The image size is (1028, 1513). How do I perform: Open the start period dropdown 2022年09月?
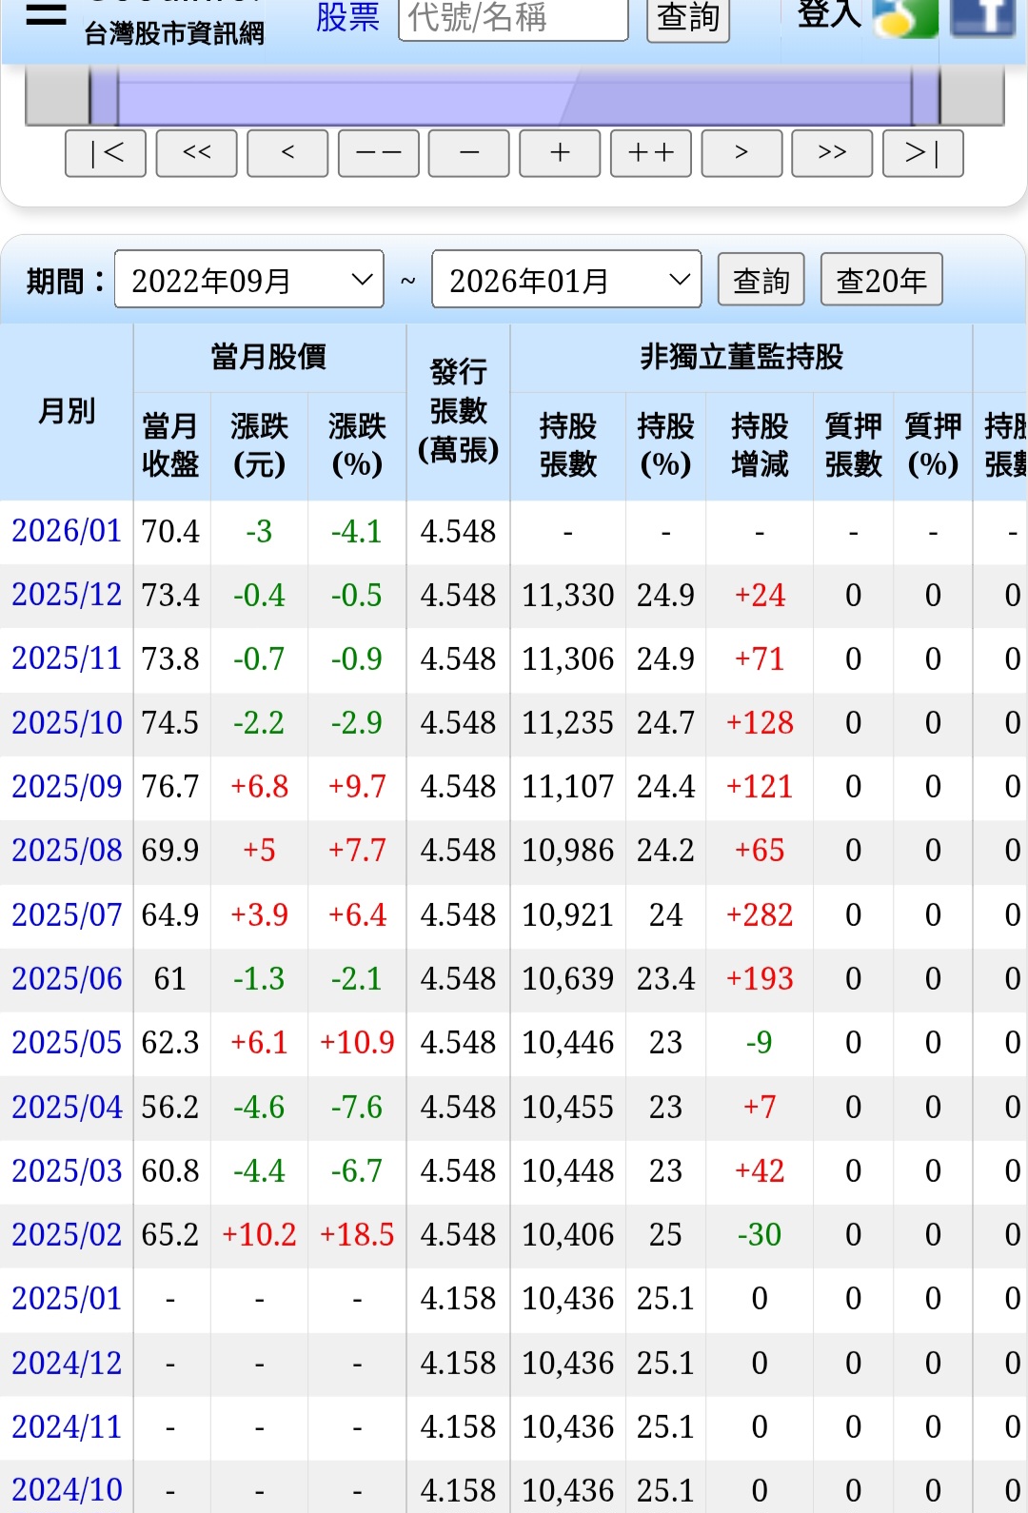249,280
